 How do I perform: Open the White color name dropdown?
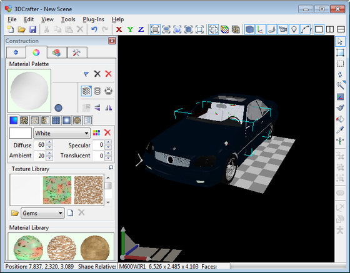click(x=62, y=134)
